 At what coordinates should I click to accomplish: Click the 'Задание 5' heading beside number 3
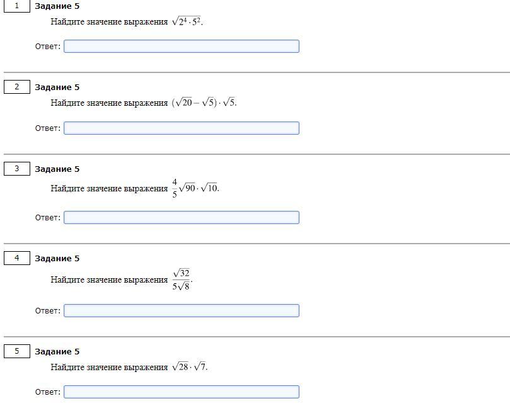pos(57,169)
